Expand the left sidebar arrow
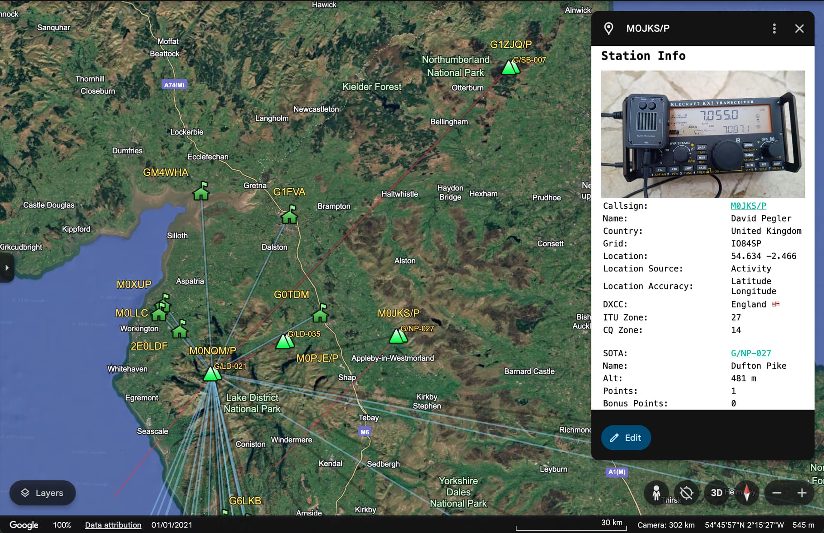Viewport: 824px width, 533px height. click(x=7, y=268)
